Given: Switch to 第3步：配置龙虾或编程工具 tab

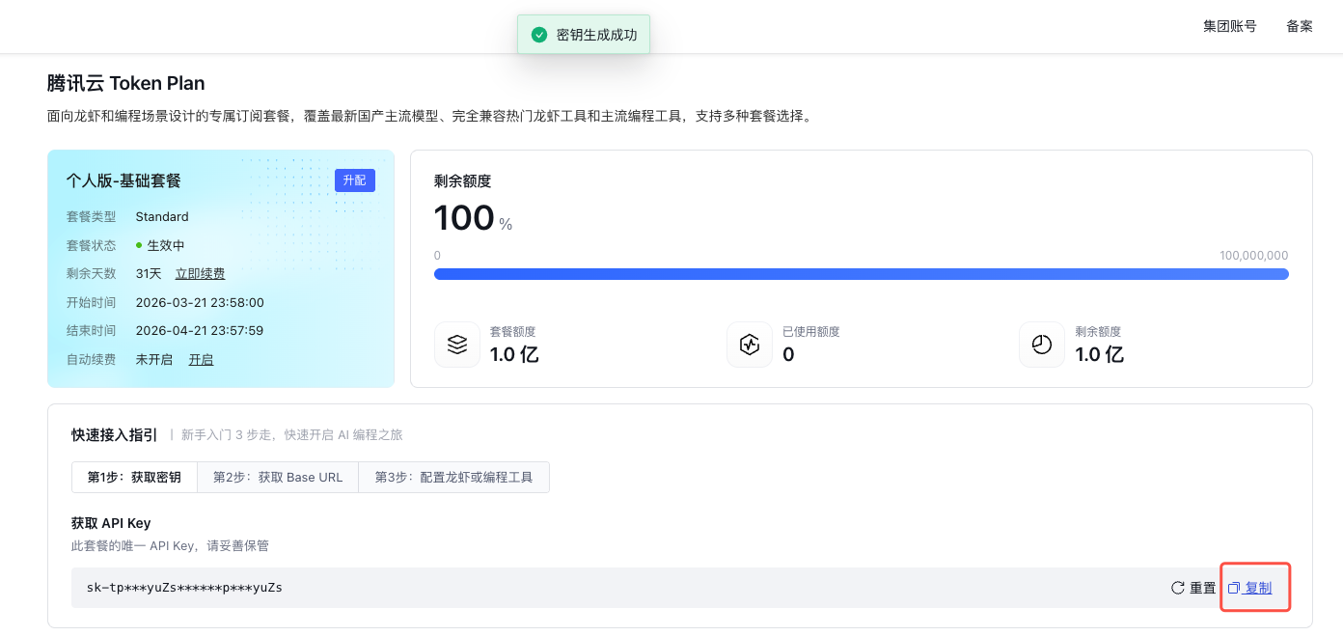Looking at the screenshot, I should pos(453,477).
